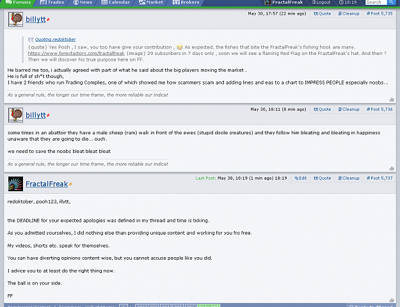The width and height of the screenshot is (400, 307).
Task: Click the search magnifier icon
Action: pos(391,3)
